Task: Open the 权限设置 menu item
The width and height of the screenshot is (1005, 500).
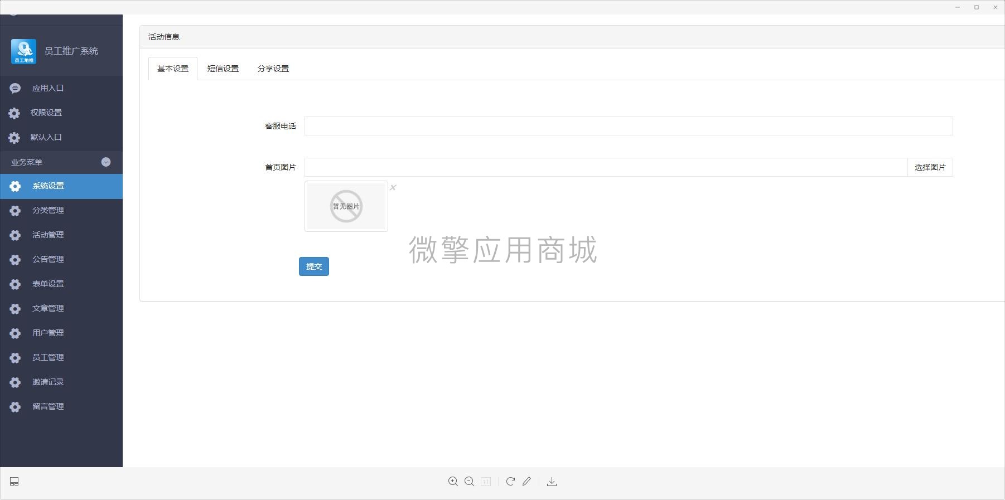Action: coord(61,113)
